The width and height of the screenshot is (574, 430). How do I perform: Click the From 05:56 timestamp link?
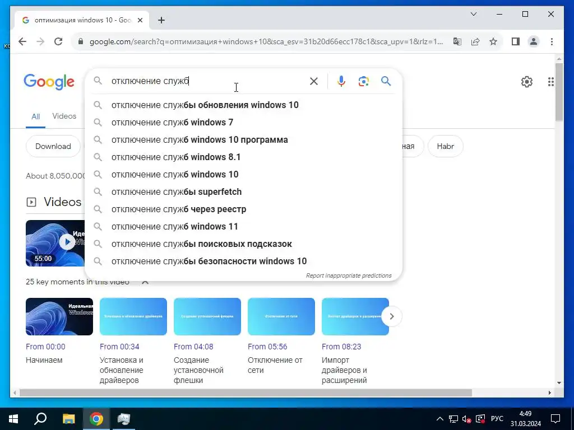[267, 347]
